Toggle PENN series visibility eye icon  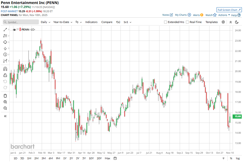pos(14,30)
